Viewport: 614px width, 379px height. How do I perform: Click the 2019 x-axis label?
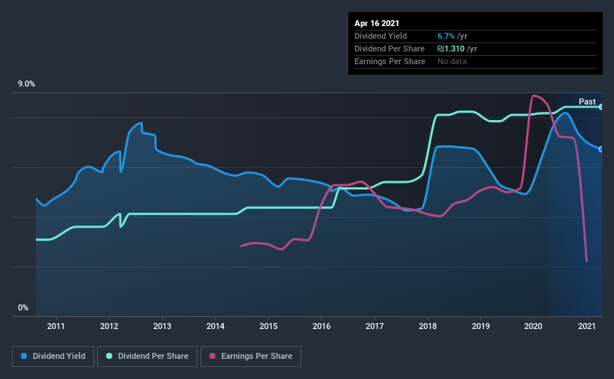point(481,326)
